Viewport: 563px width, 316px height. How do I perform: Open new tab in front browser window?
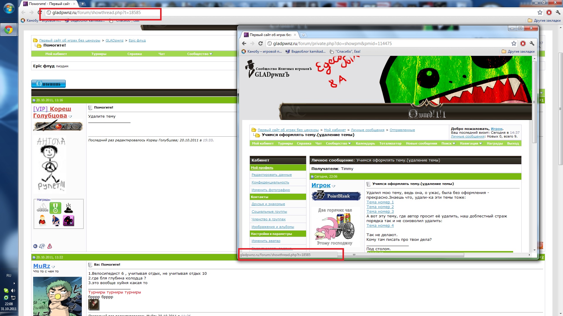pyautogui.click(x=303, y=35)
